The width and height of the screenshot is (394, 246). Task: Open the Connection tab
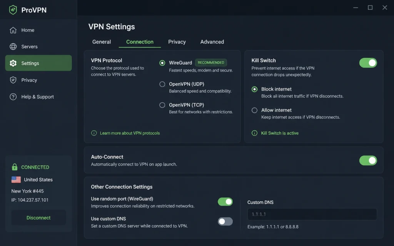click(x=140, y=42)
